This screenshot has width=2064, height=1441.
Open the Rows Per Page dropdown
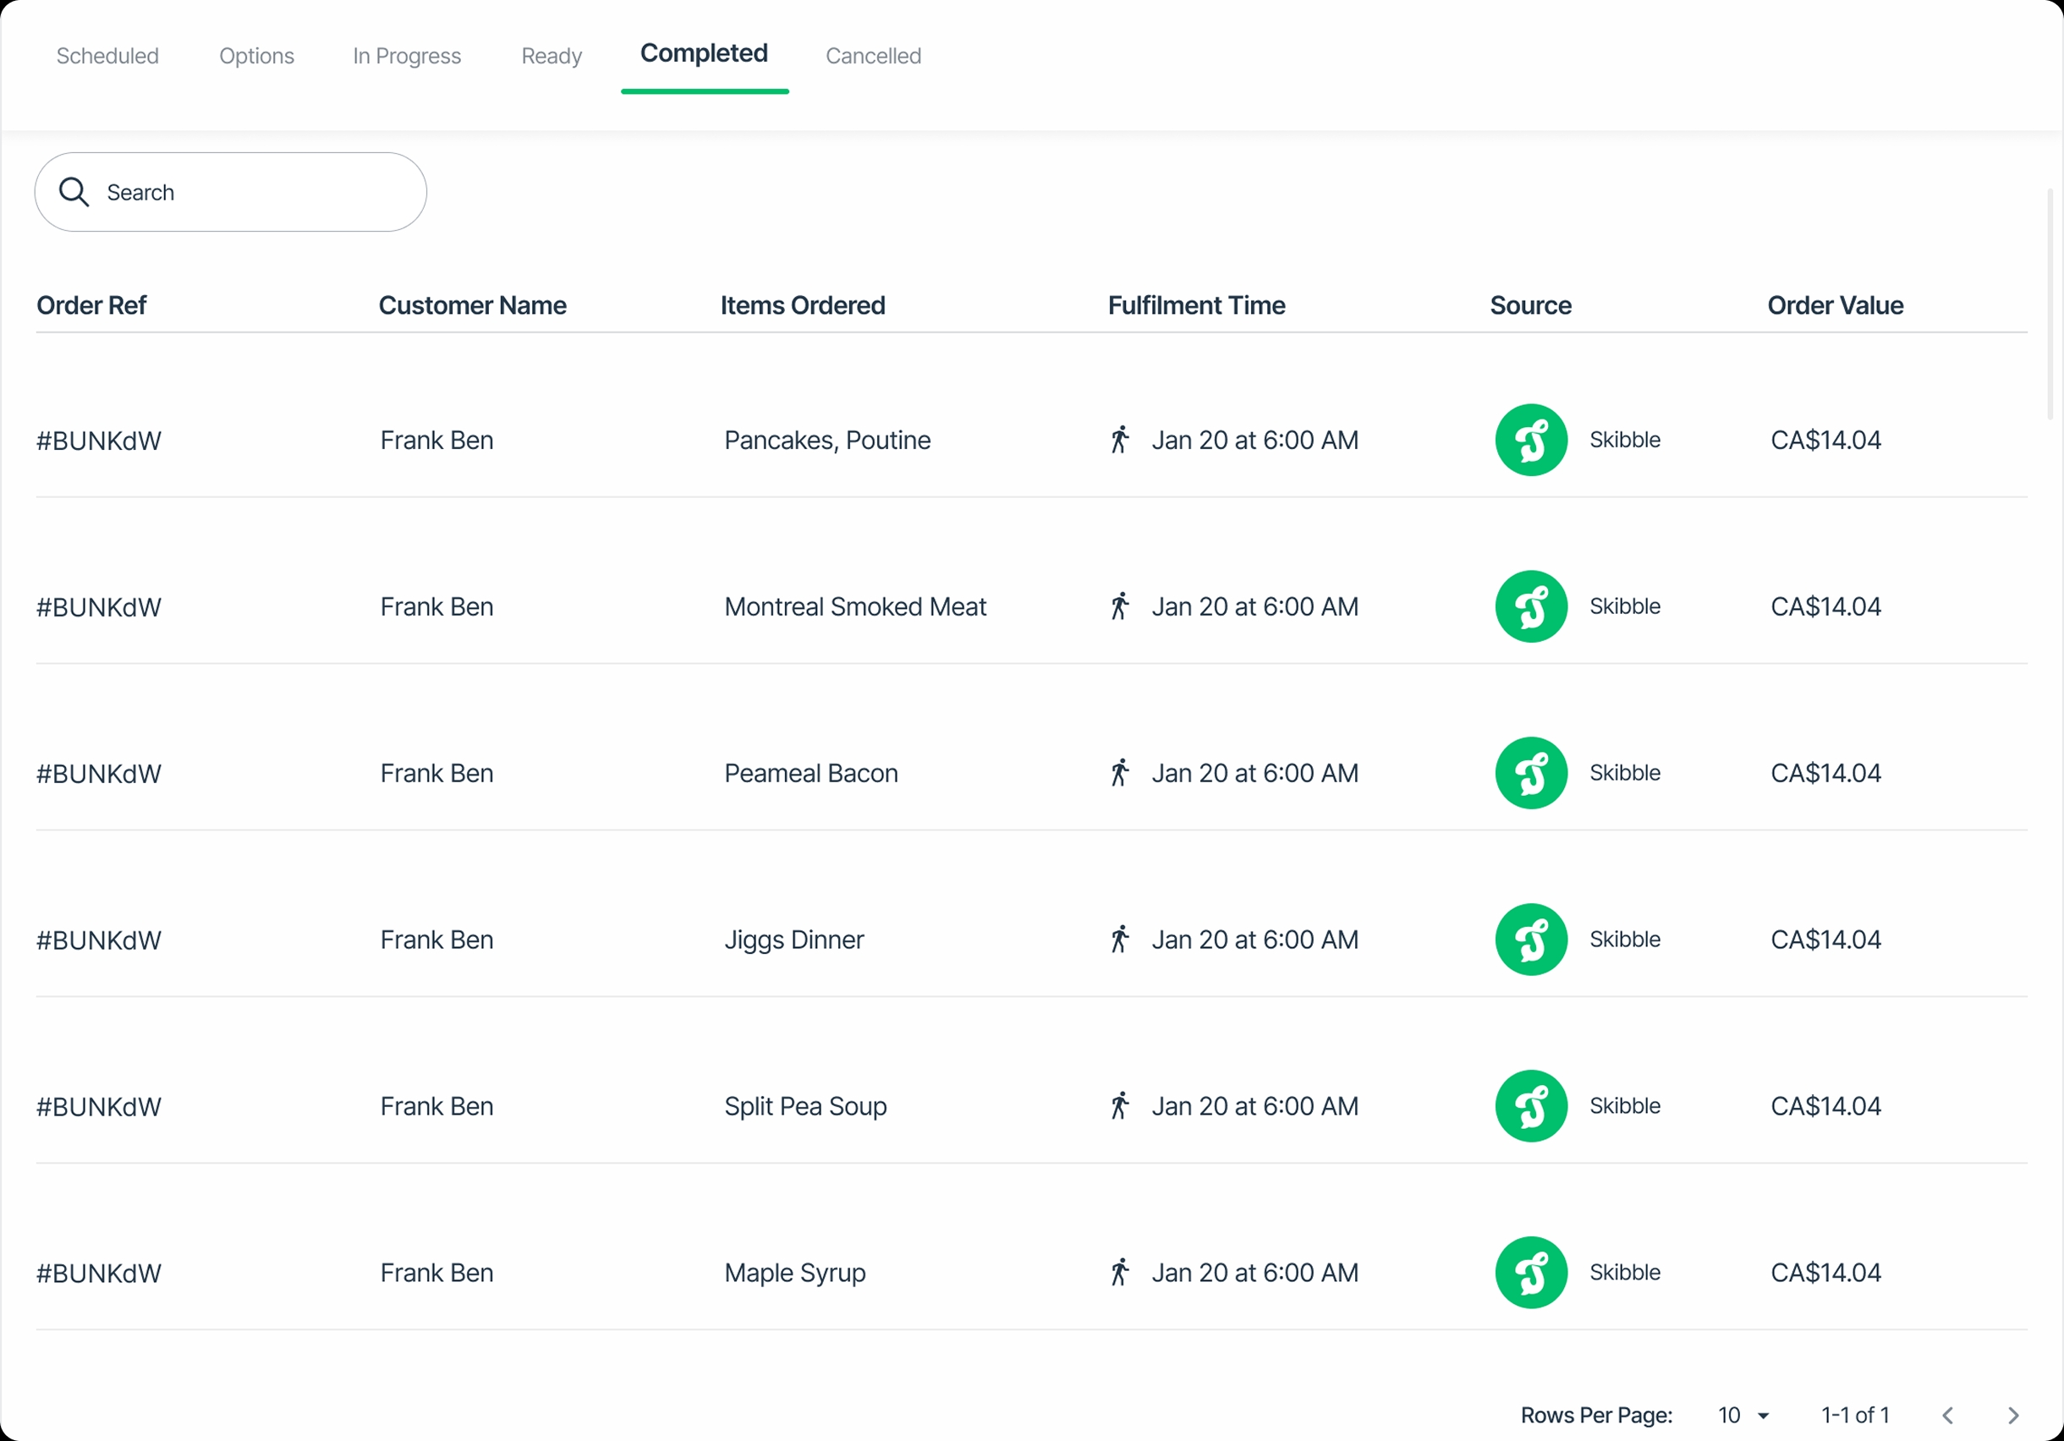coord(1743,1415)
